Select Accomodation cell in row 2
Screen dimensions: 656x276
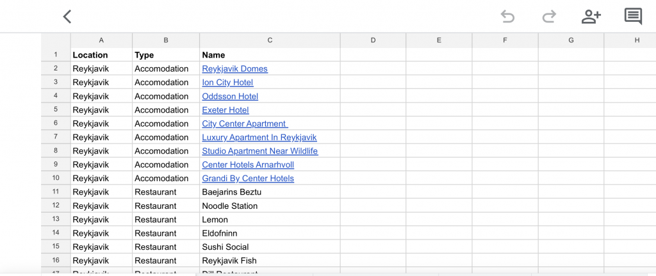click(166, 69)
